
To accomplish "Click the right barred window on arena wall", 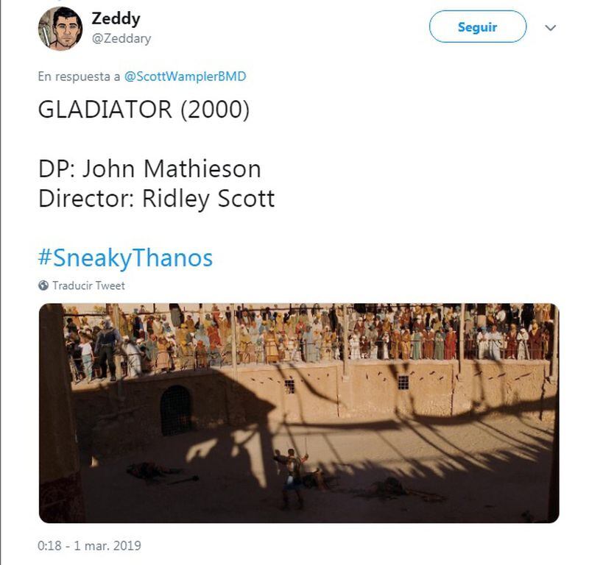I will 403,383.
